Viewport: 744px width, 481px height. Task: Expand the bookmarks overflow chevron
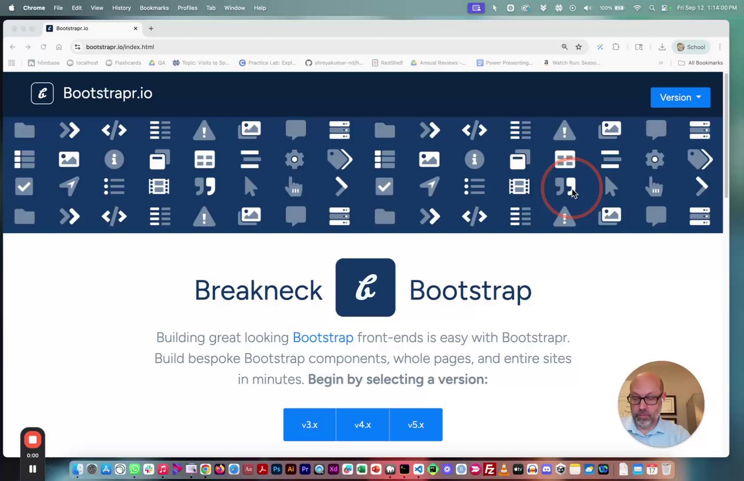click(x=661, y=63)
